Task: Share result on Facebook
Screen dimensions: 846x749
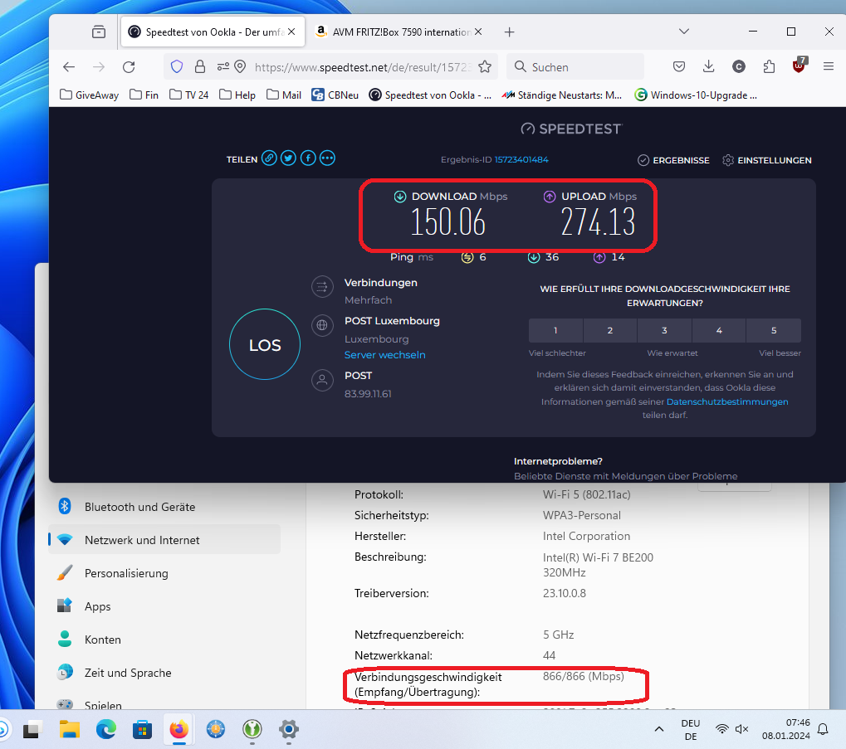Action: (x=308, y=158)
